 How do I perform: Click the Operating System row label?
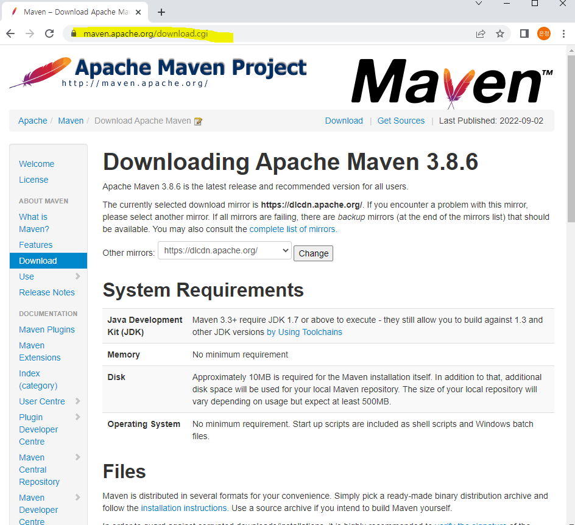144,424
